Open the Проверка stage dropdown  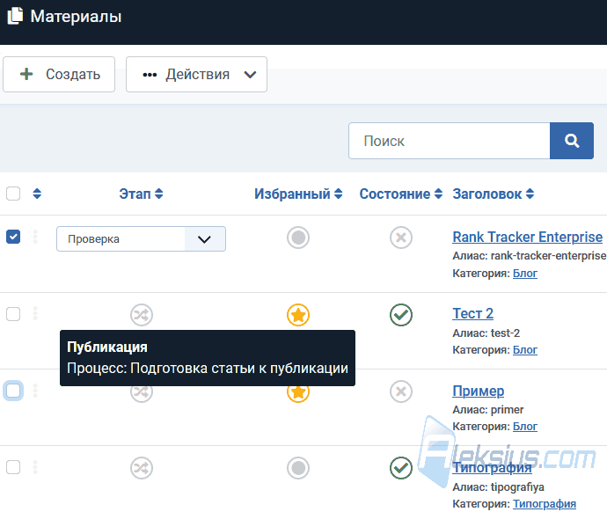tap(141, 238)
